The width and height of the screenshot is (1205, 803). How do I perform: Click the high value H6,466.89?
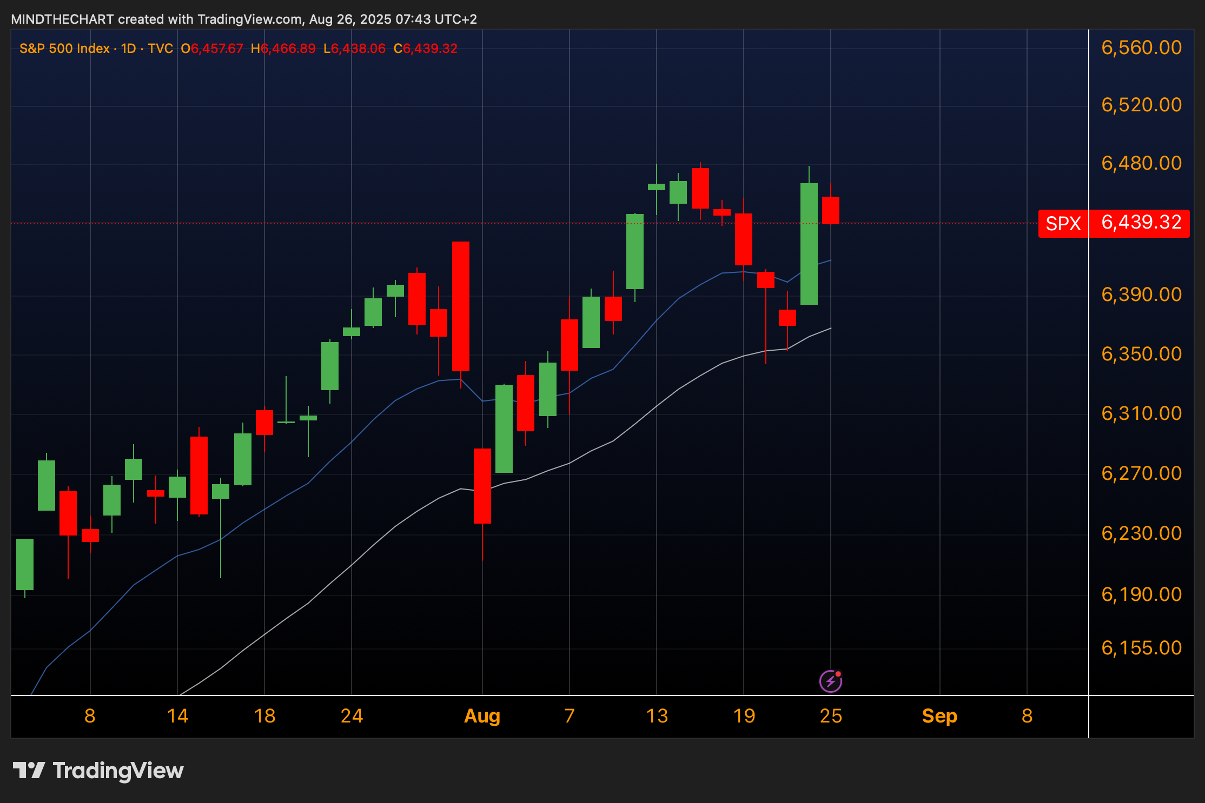(283, 49)
